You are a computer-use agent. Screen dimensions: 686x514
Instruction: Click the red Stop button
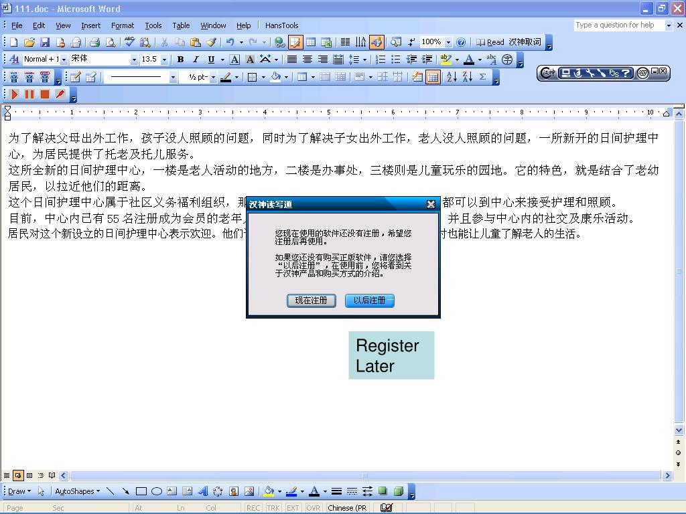click(45, 94)
